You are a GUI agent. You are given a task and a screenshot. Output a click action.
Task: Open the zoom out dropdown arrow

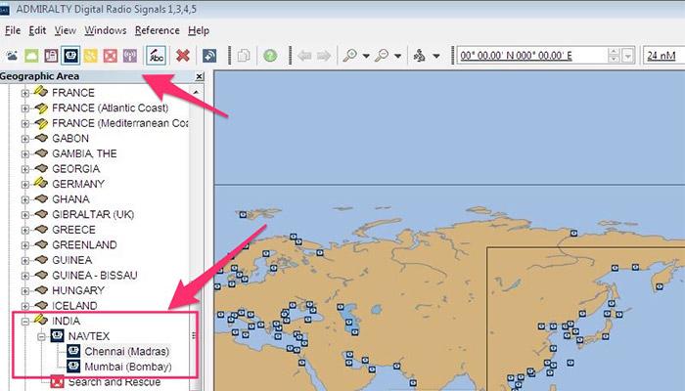398,57
